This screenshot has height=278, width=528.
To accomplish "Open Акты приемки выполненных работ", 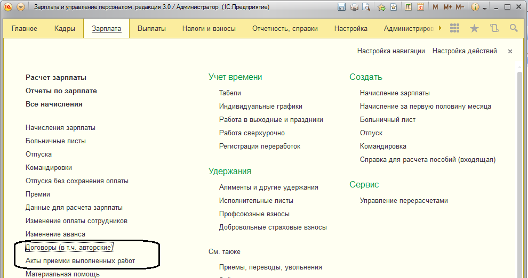I will [x=80, y=261].
